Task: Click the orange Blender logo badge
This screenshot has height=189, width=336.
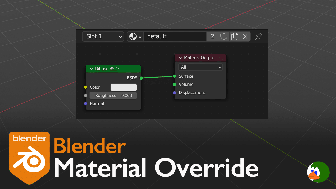Action: [x=29, y=157]
